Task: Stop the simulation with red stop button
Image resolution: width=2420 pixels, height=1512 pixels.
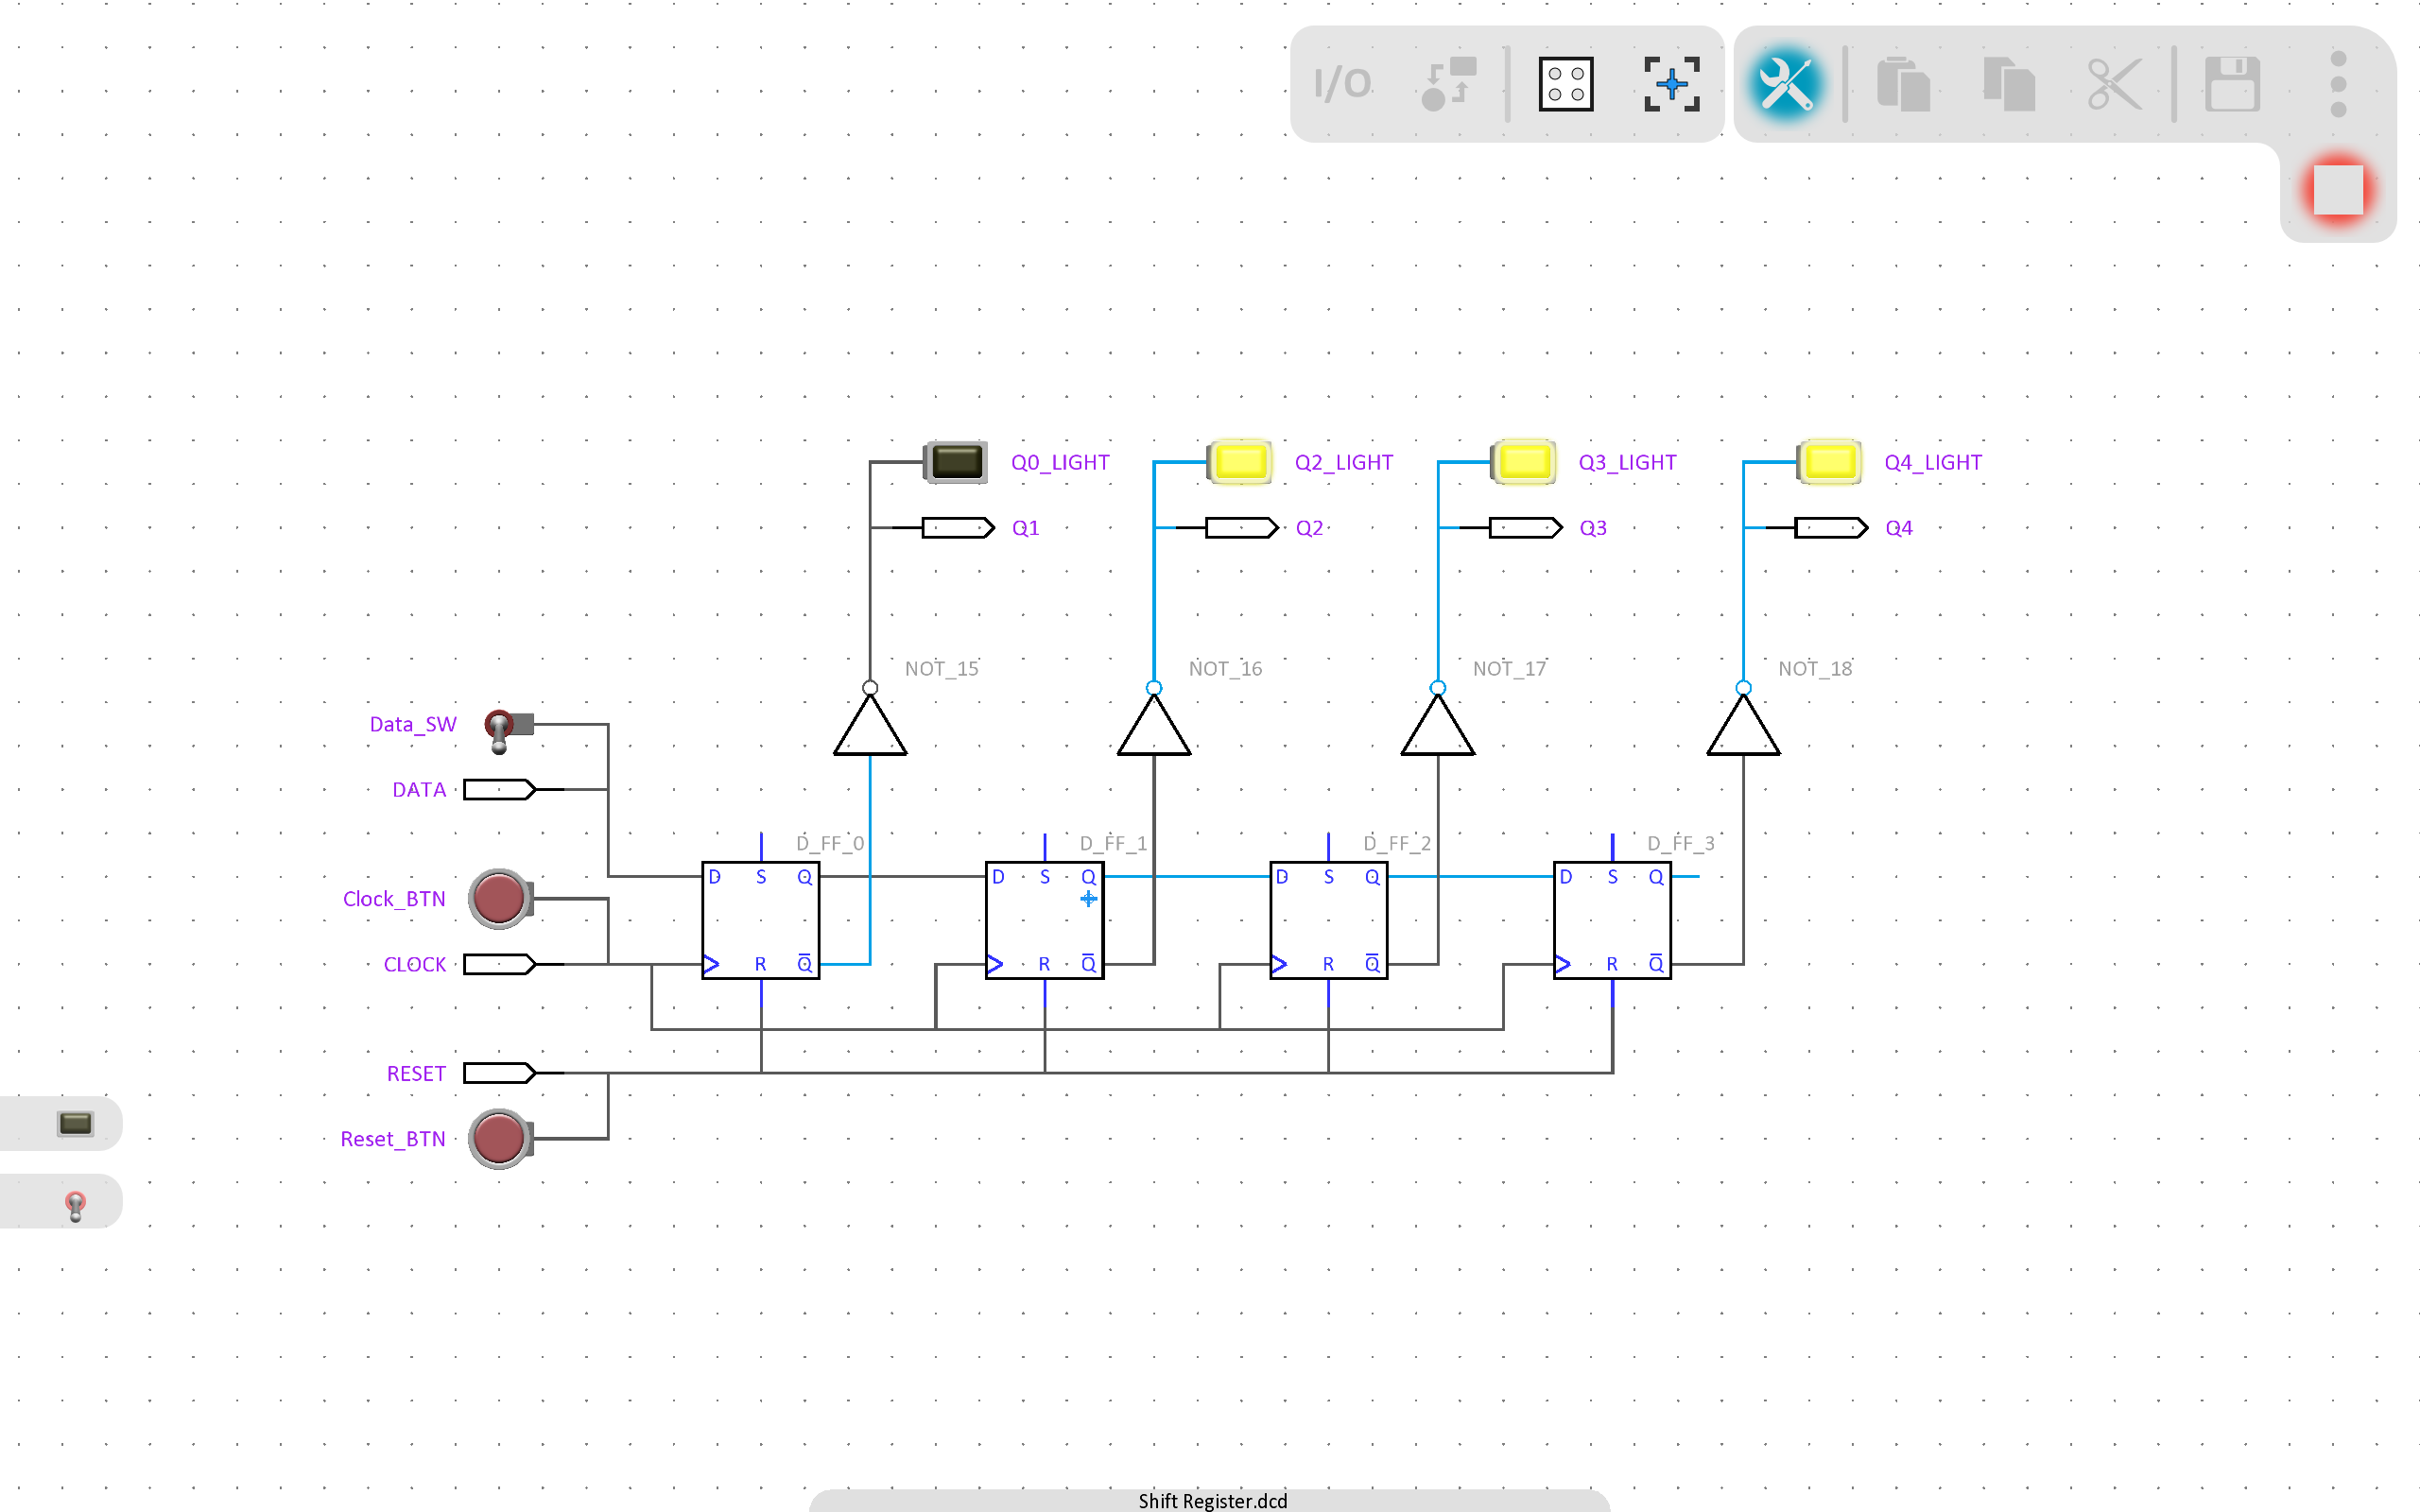Action: click(x=2337, y=190)
